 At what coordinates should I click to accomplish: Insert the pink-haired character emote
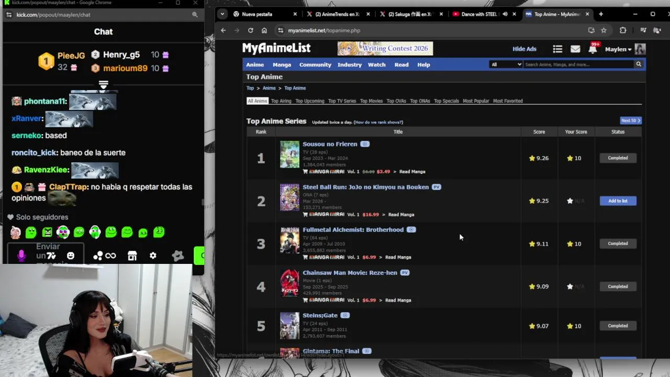point(15,232)
